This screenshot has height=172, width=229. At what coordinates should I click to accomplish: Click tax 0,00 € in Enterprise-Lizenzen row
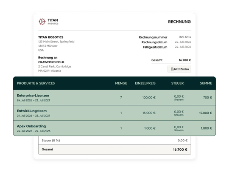(x=179, y=96)
